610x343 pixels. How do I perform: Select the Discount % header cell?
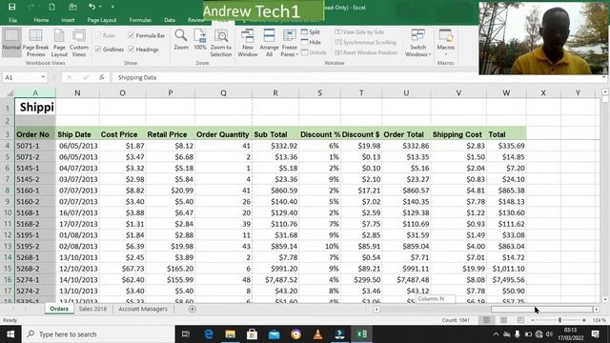coord(320,134)
